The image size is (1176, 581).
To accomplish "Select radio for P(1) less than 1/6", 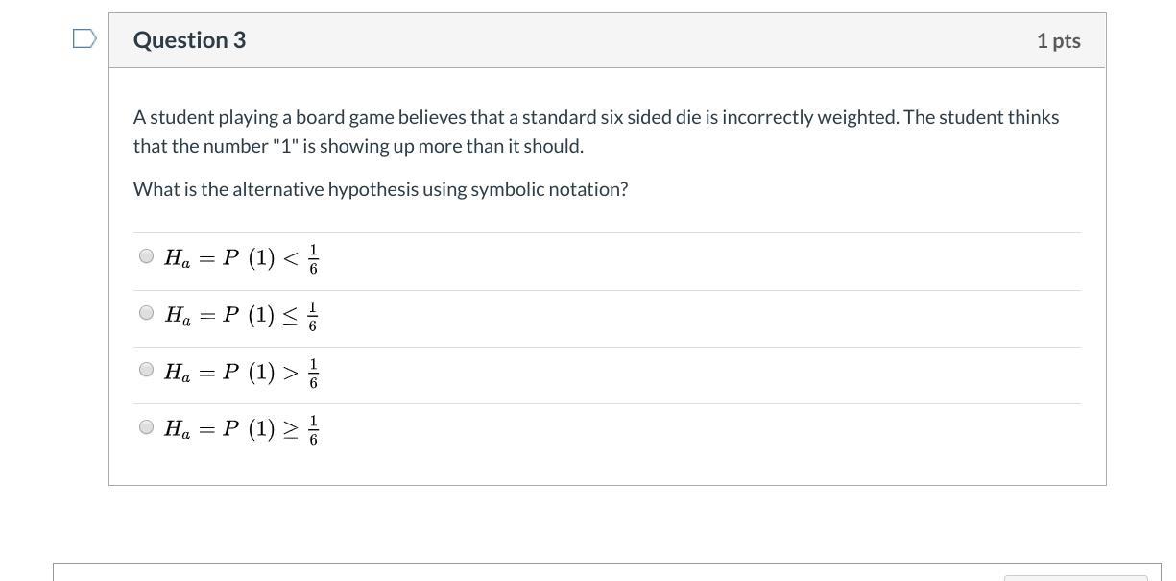I will [146, 256].
